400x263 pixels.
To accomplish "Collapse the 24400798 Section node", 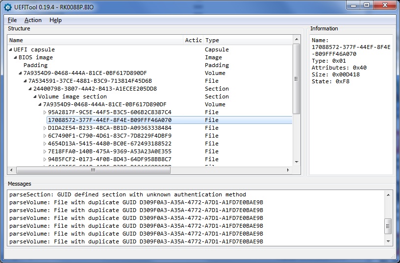I will [x=30, y=89].
